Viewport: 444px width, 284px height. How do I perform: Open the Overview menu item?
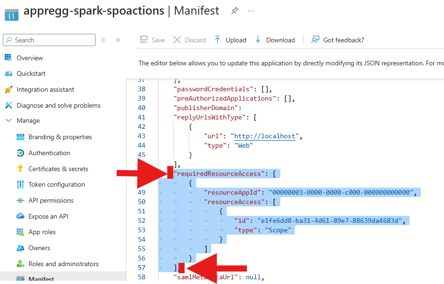pos(30,58)
